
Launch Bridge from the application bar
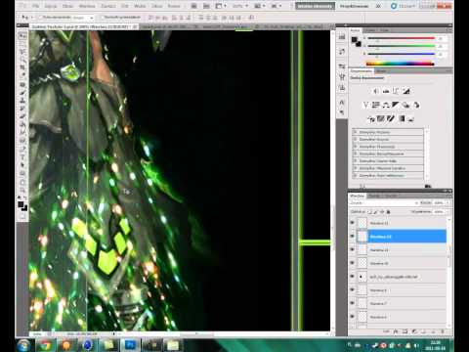tap(193, 6)
